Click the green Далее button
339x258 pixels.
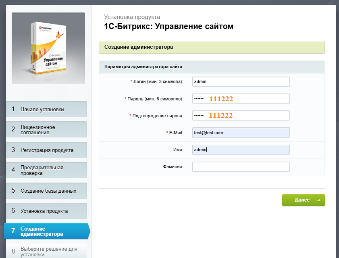(x=304, y=200)
